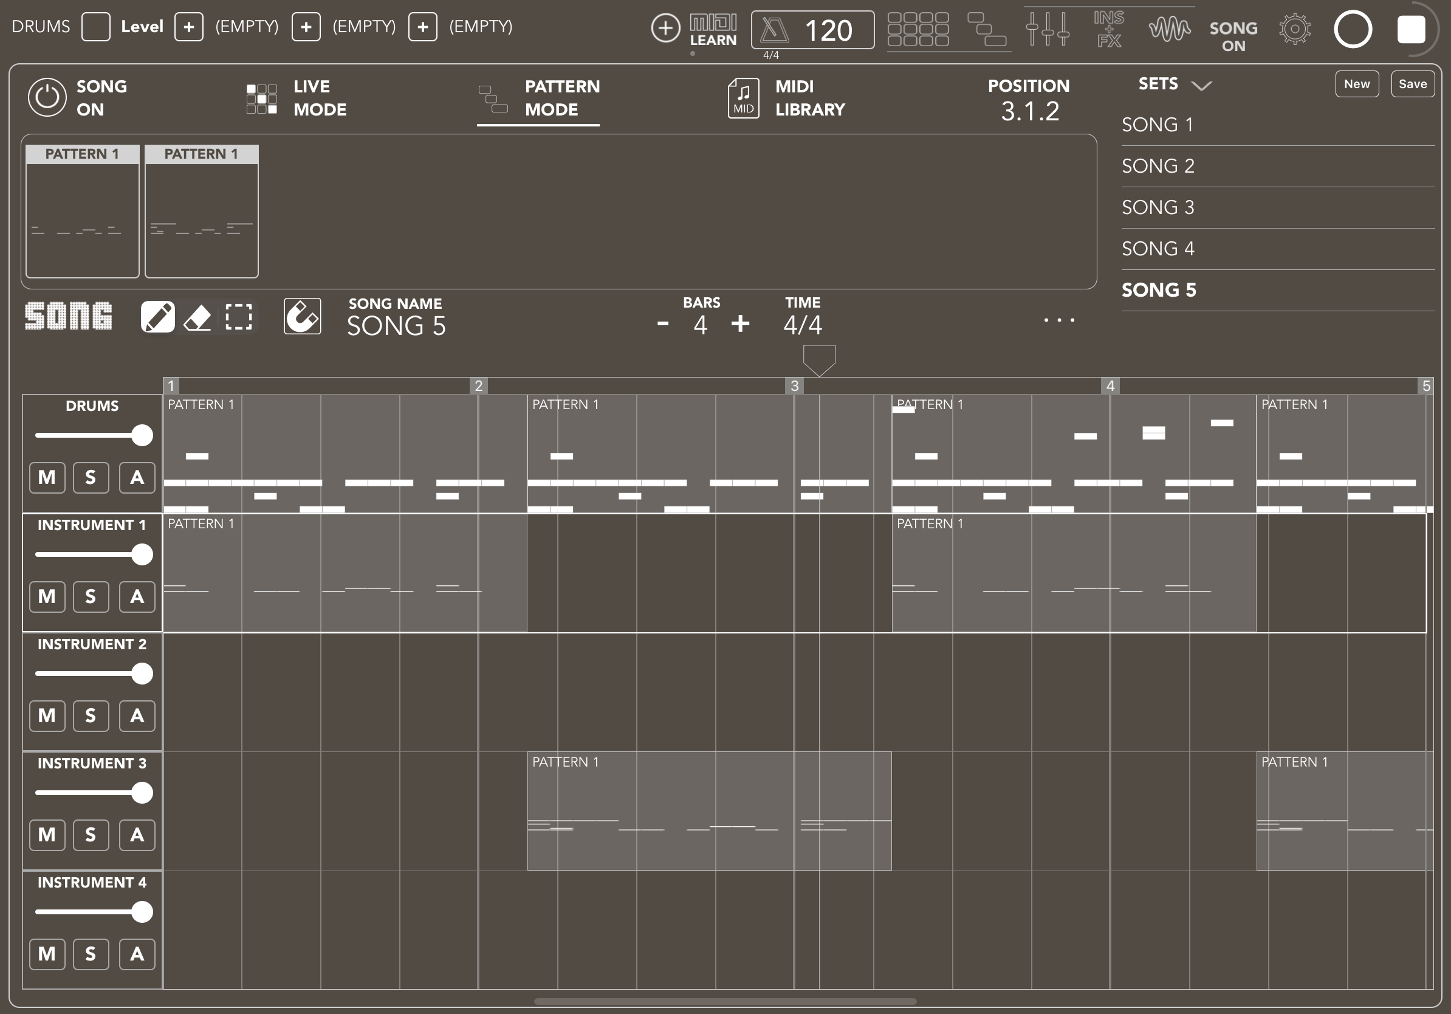The width and height of the screenshot is (1451, 1014).
Task: Toggle A on Instrument 1 track
Action: (137, 597)
